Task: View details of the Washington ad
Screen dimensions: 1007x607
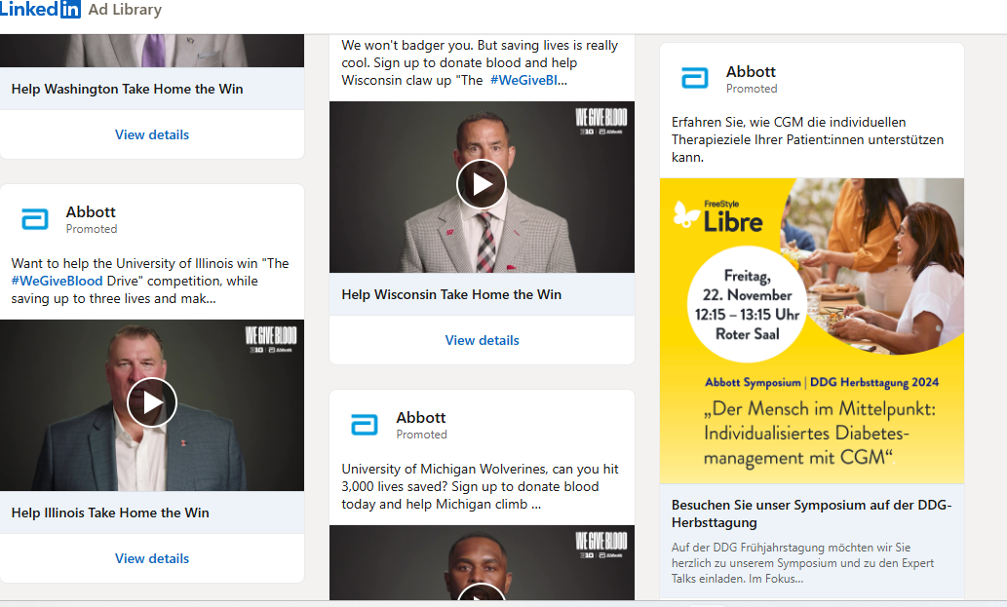Action: [x=152, y=134]
